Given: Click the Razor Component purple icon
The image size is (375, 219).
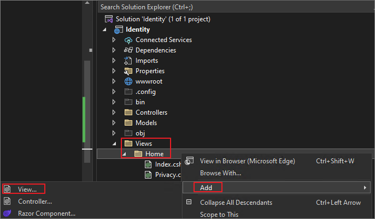Looking at the screenshot, I should pyautogui.click(x=7, y=213).
